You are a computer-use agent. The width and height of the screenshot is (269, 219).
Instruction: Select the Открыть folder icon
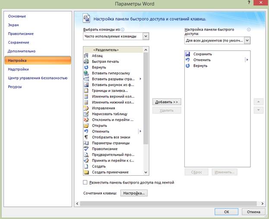click(x=86, y=126)
